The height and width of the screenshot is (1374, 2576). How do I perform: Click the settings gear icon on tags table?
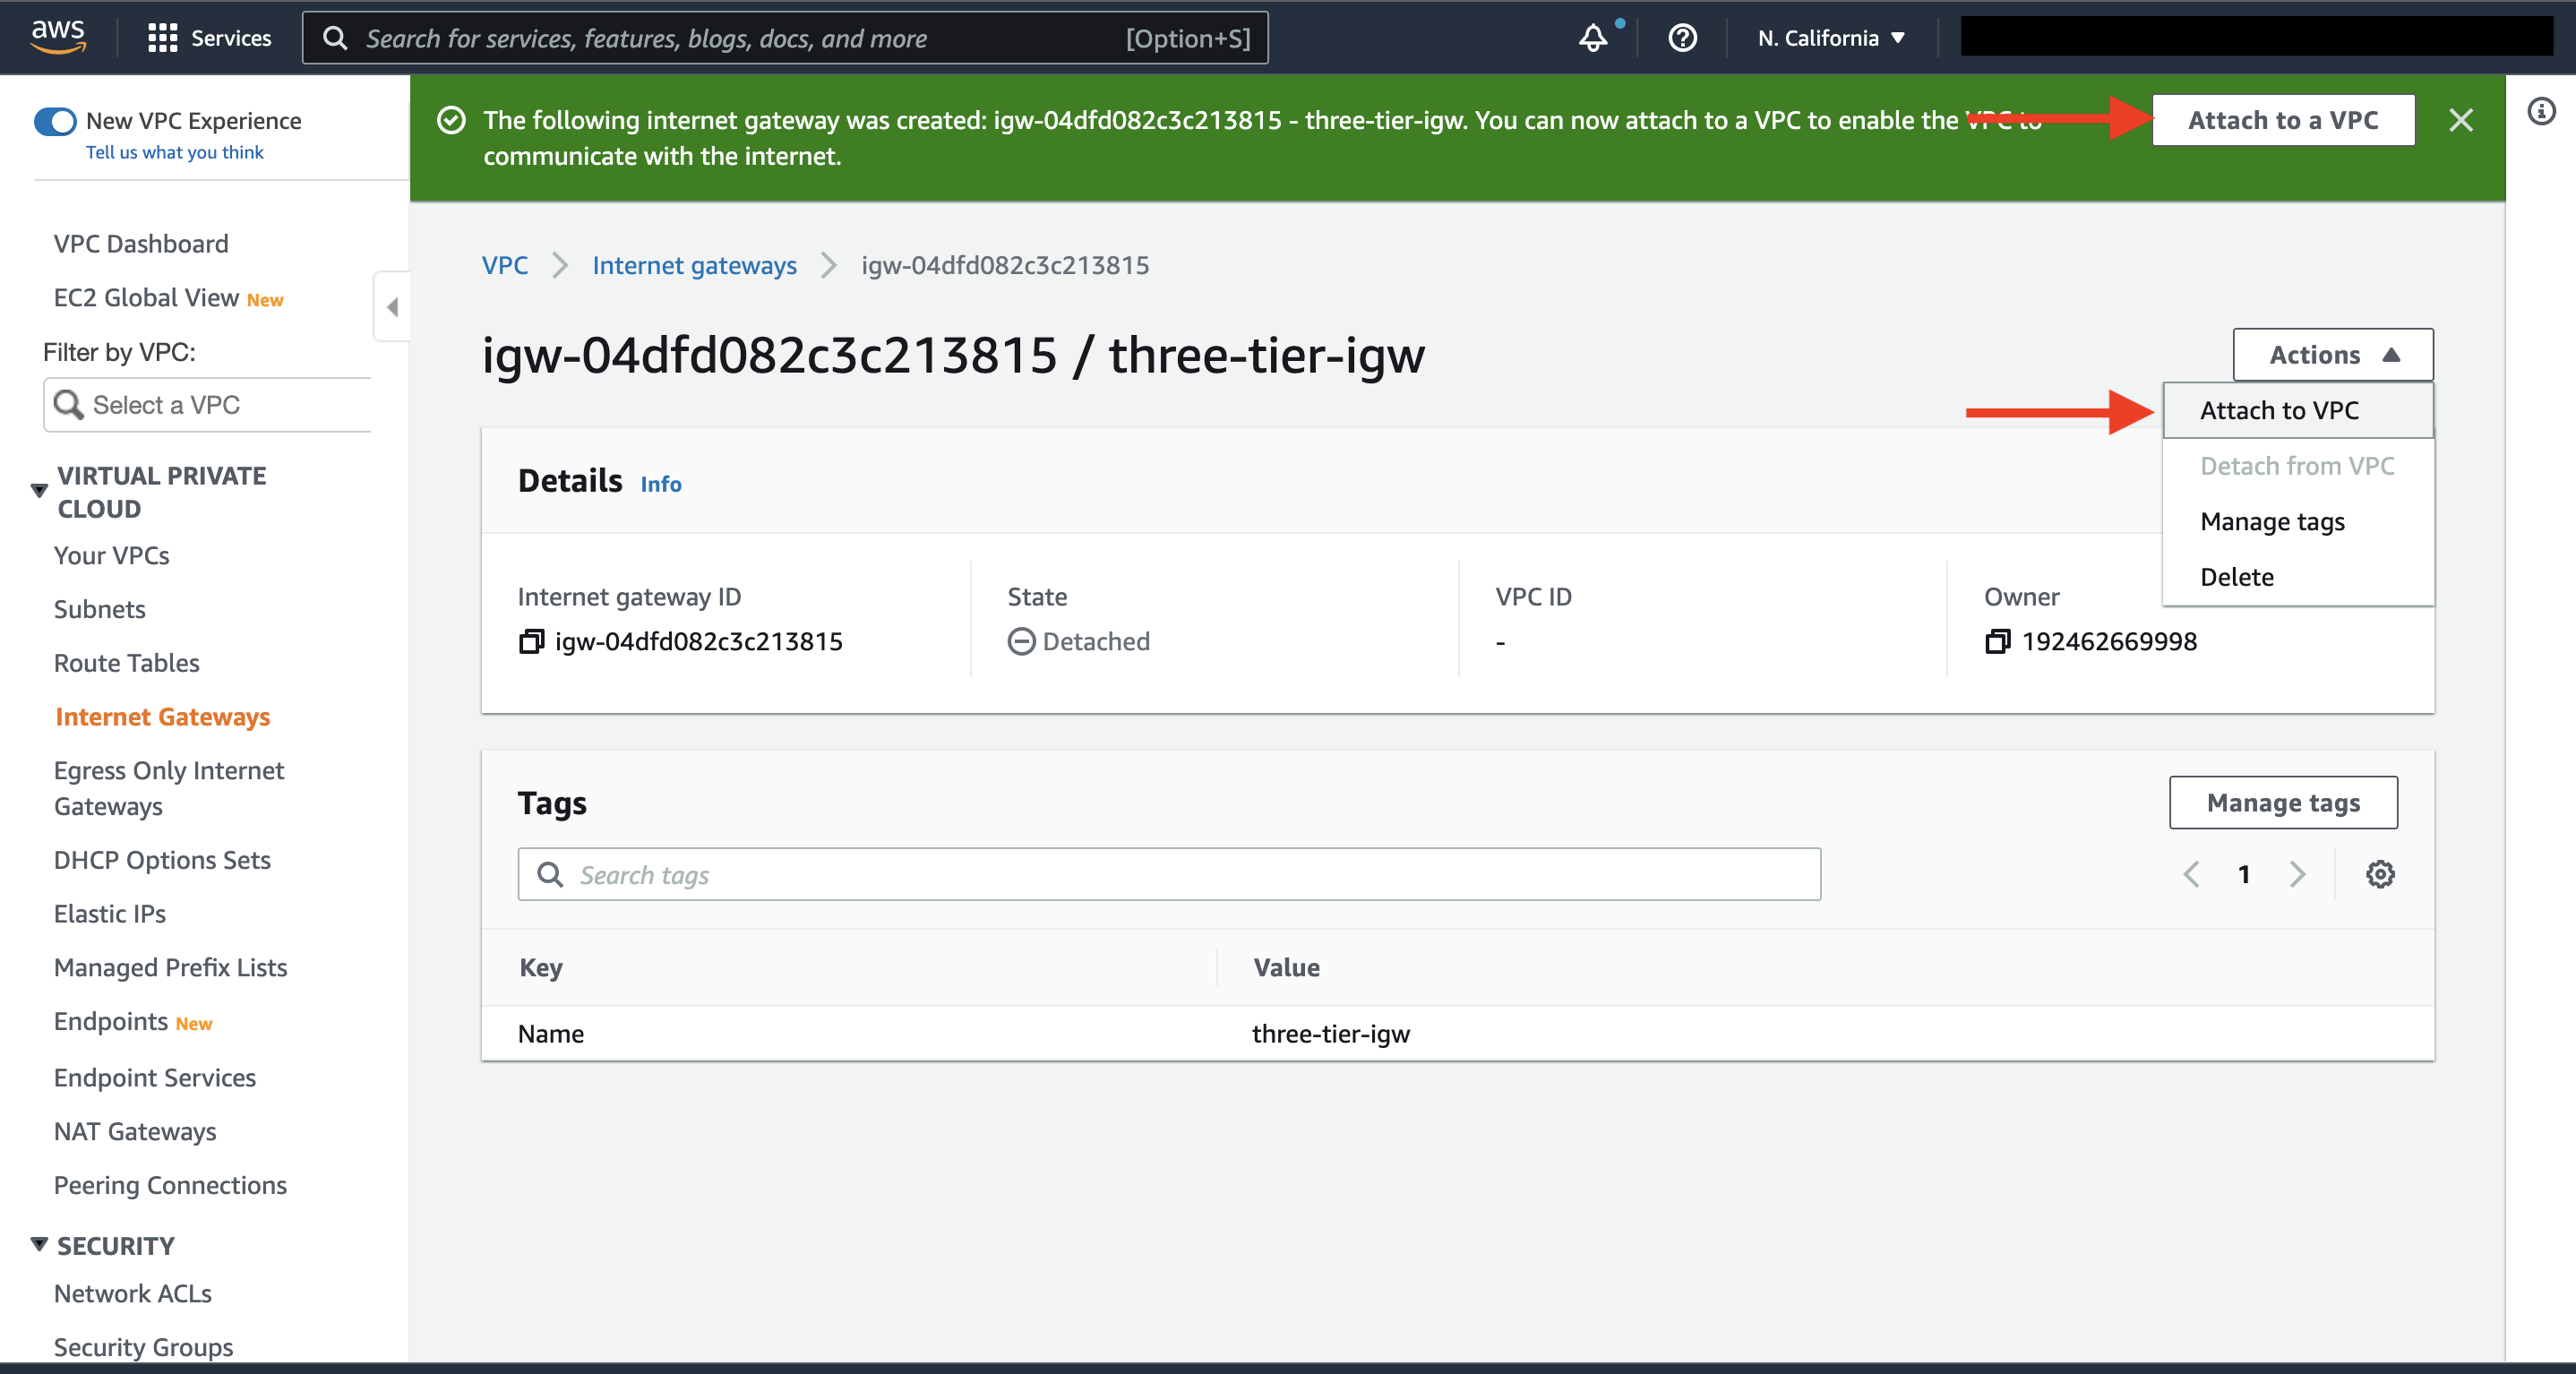(x=2380, y=874)
